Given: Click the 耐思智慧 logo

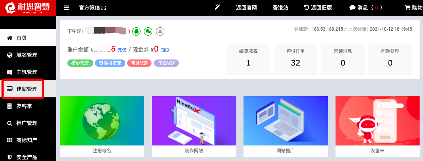Looking at the screenshot, I should point(28,8).
